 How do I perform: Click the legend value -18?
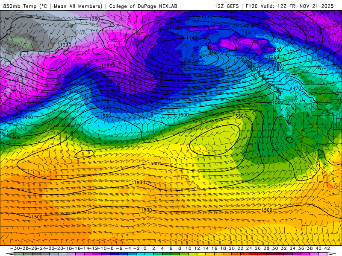coord(67,248)
